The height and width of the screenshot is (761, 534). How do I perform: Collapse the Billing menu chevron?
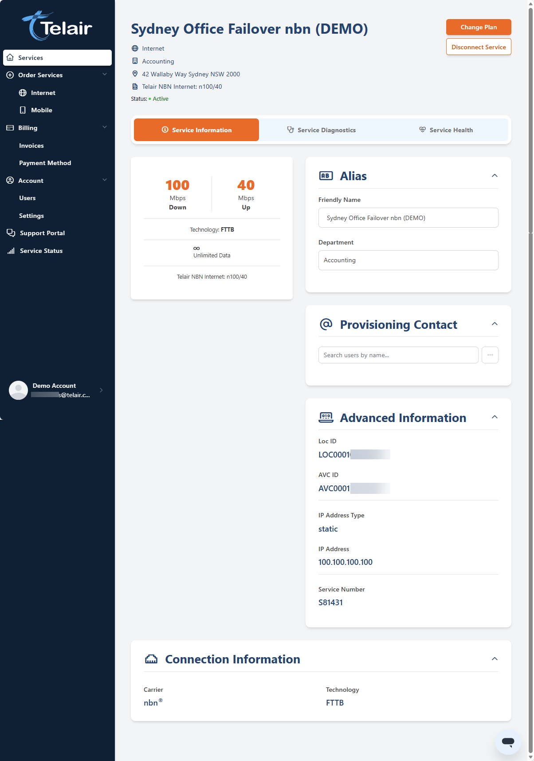click(105, 127)
